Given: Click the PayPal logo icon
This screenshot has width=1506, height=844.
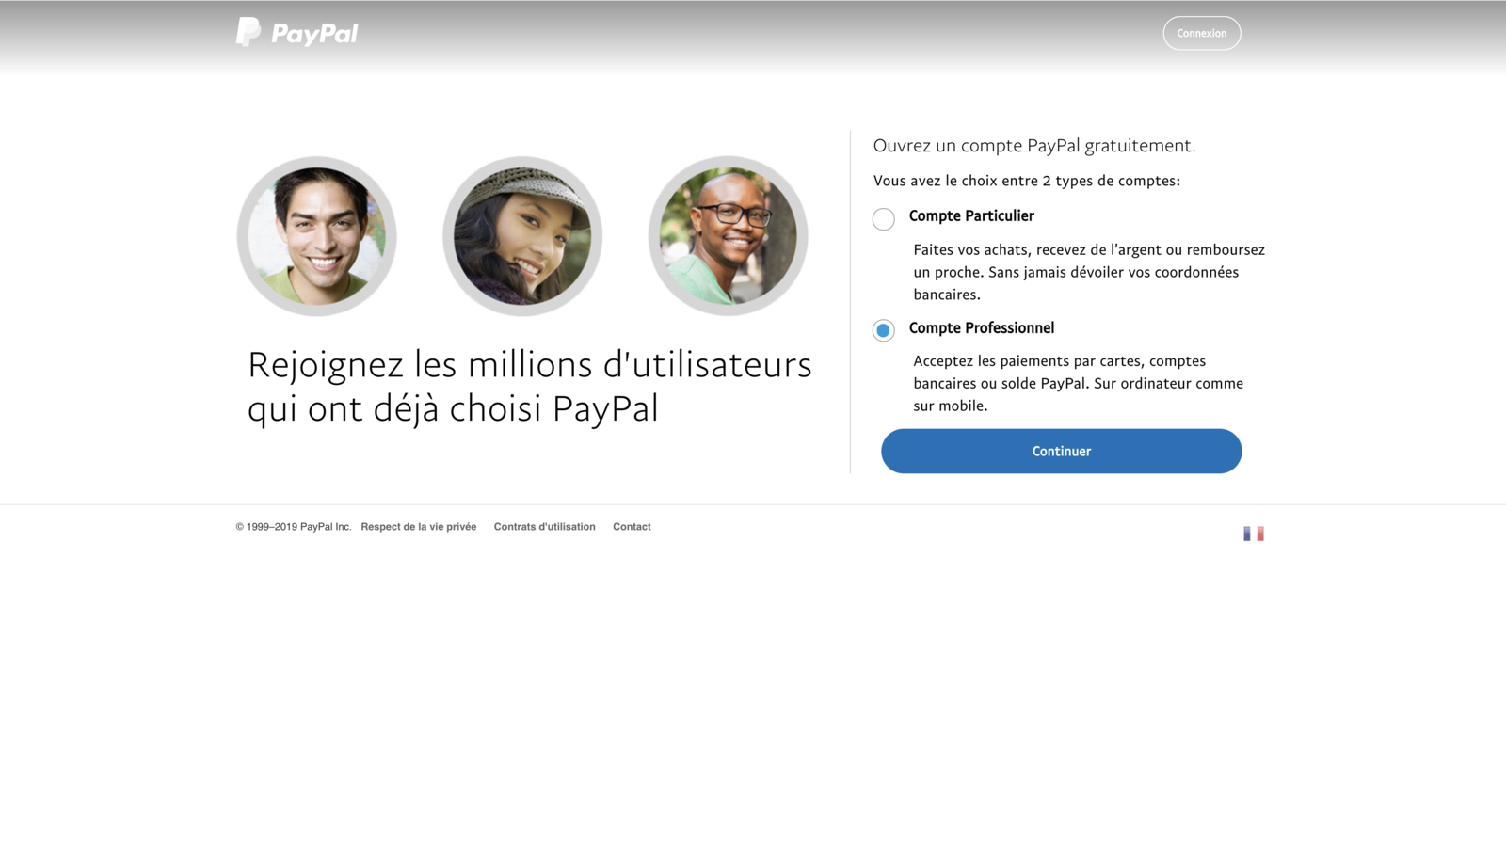Looking at the screenshot, I should tap(248, 32).
